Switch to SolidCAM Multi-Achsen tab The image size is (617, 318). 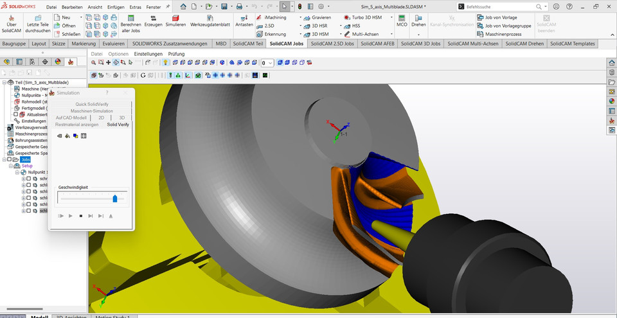click(472, 44)
